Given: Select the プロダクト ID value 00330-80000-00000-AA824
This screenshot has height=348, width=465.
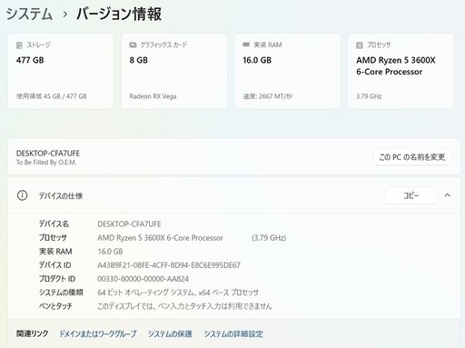Looking at the screenshot, I should [x=143, y=279].
